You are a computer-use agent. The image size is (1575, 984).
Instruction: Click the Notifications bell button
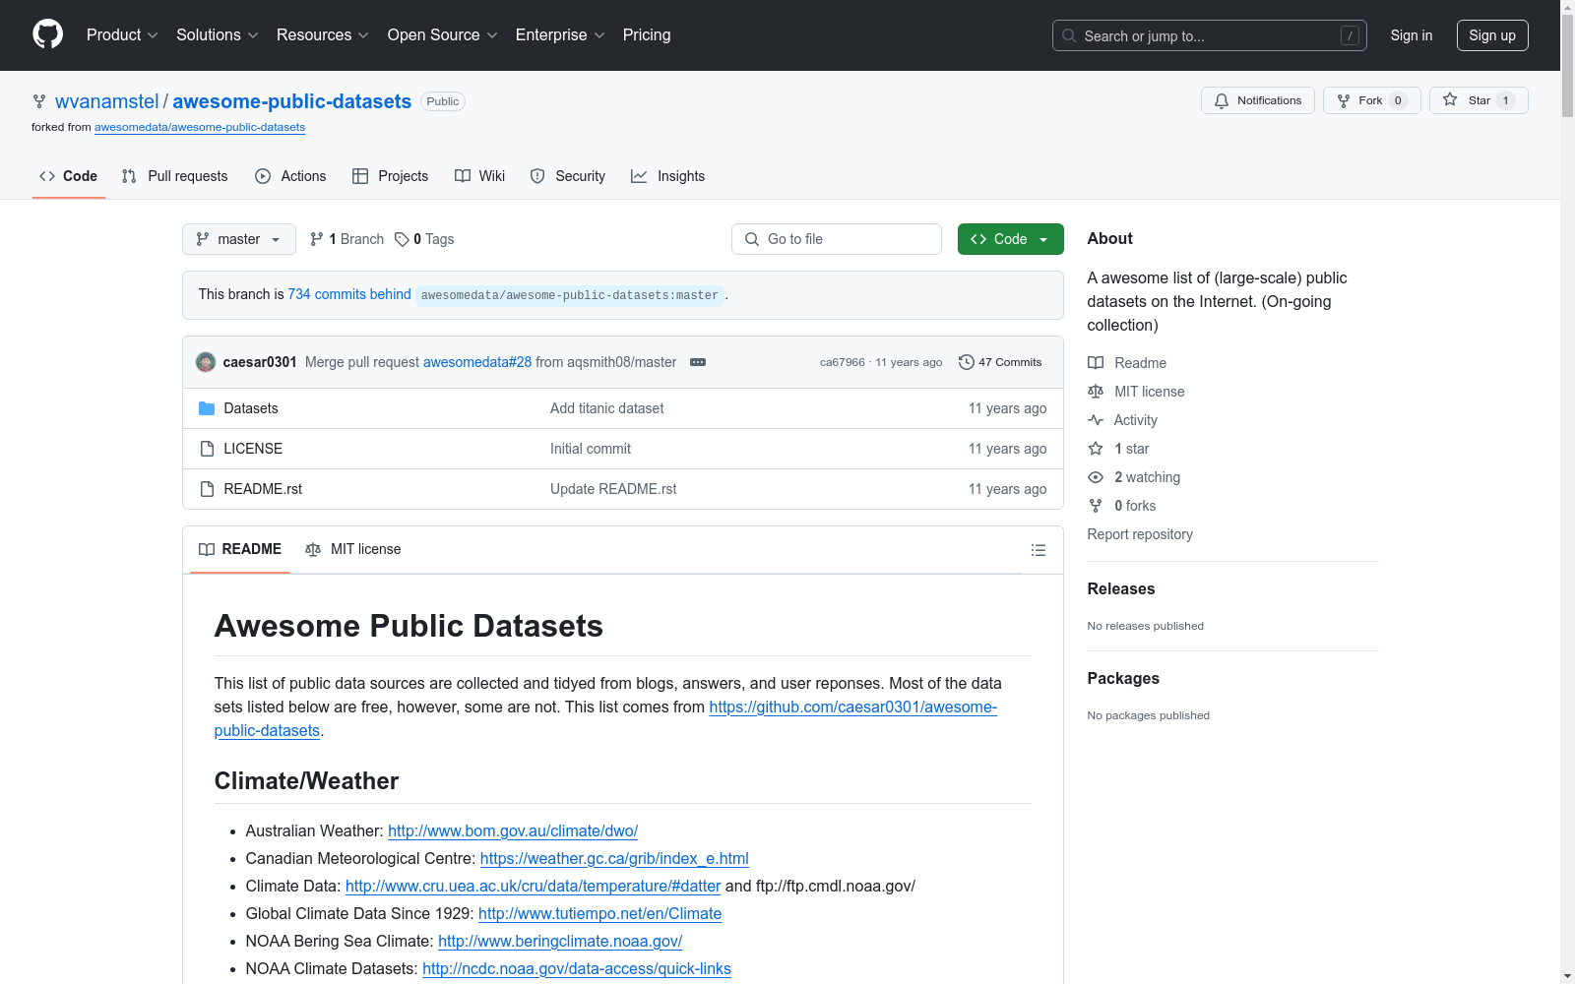point(1257,100)
